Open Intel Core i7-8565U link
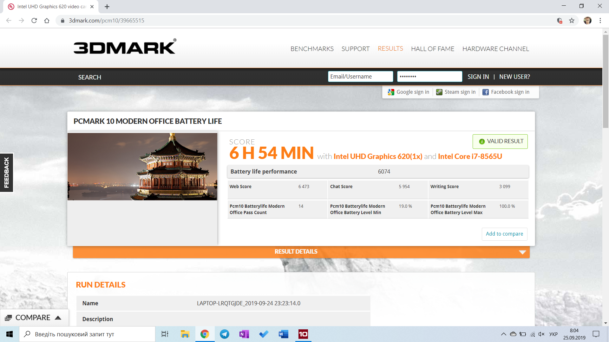 470,156
